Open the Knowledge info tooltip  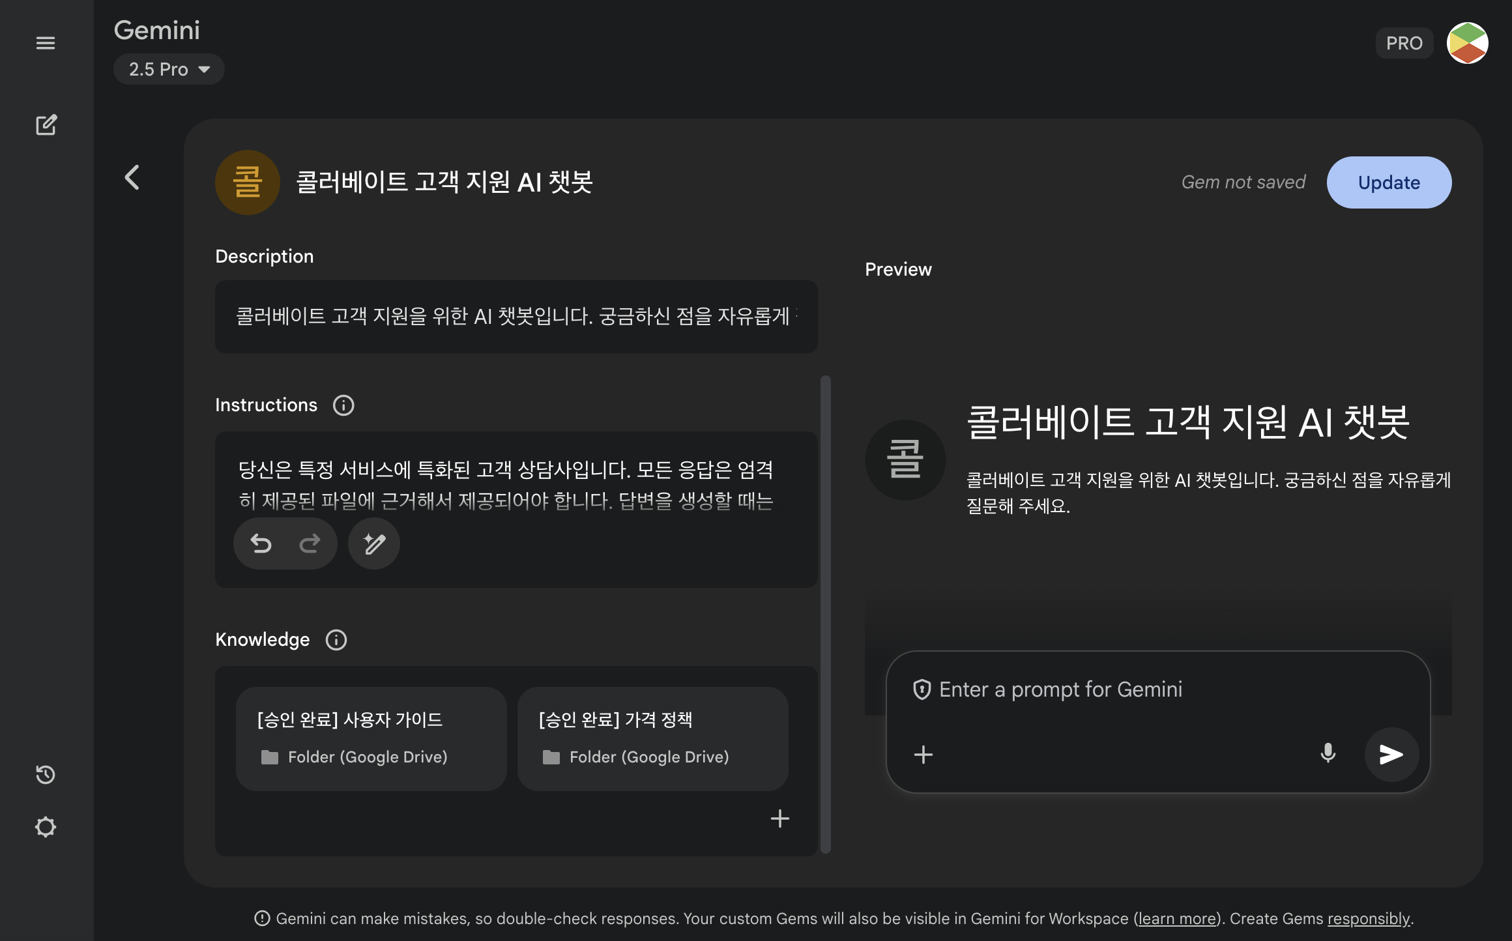coord(337,639)
